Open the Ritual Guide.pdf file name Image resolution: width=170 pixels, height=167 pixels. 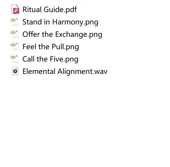pyautogui.click(x=50, y=9)
